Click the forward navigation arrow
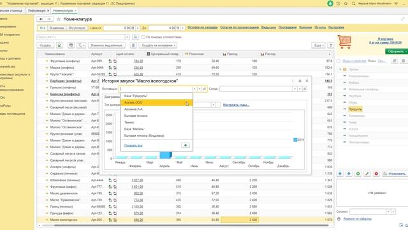 tap(49, 19)
